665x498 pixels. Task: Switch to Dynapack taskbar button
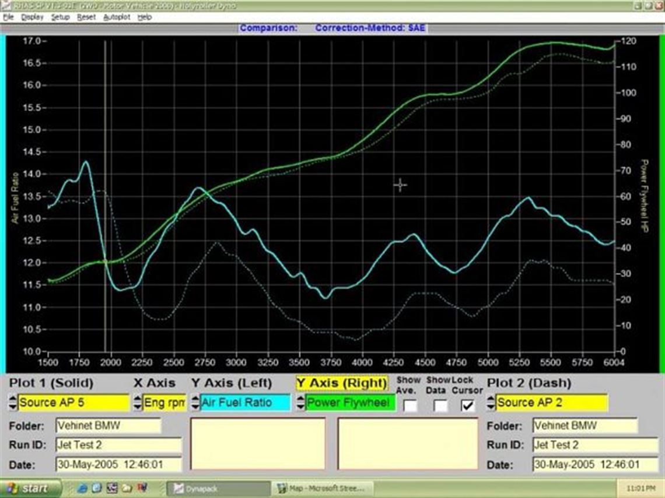[218, 489]
